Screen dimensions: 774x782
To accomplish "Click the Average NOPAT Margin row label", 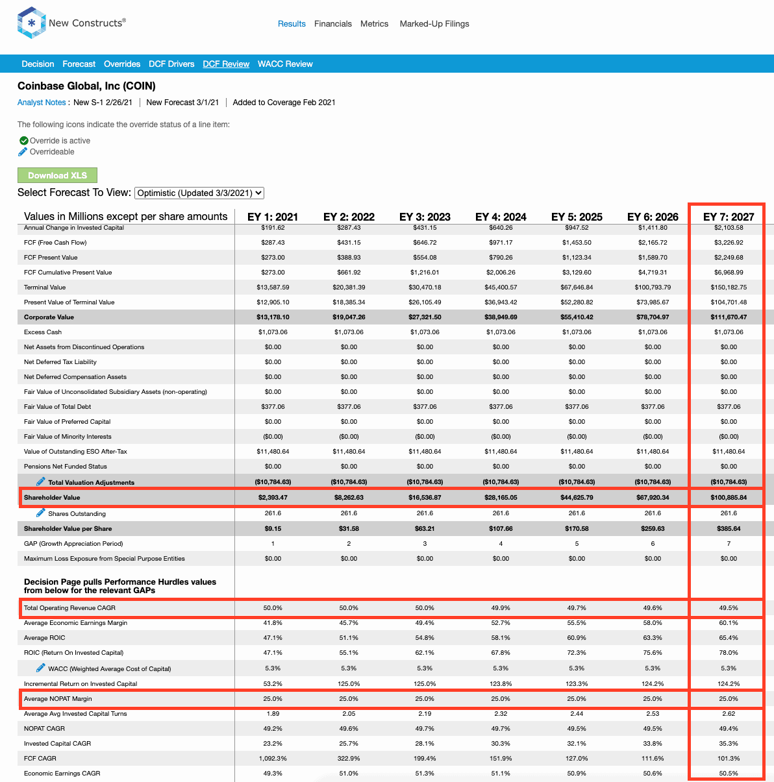I will point(58,699).
